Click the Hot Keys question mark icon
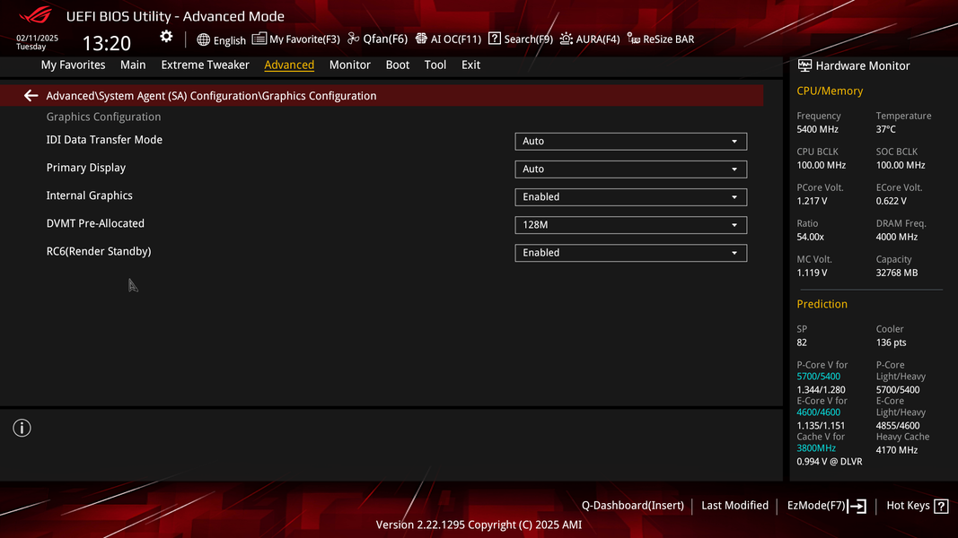This screenshot has width=958, height=538. 942,506
